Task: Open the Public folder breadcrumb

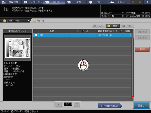Action: click(x=39, y=21)
